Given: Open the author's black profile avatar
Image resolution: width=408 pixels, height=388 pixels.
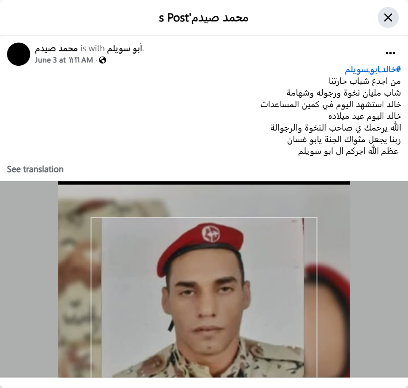Looking at the screenshot, I should (19, 54).
